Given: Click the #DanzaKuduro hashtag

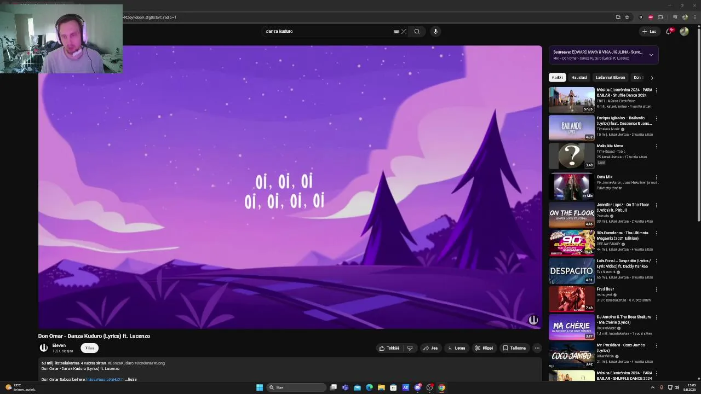Looking at the screenshot, I should pos(120,363).
